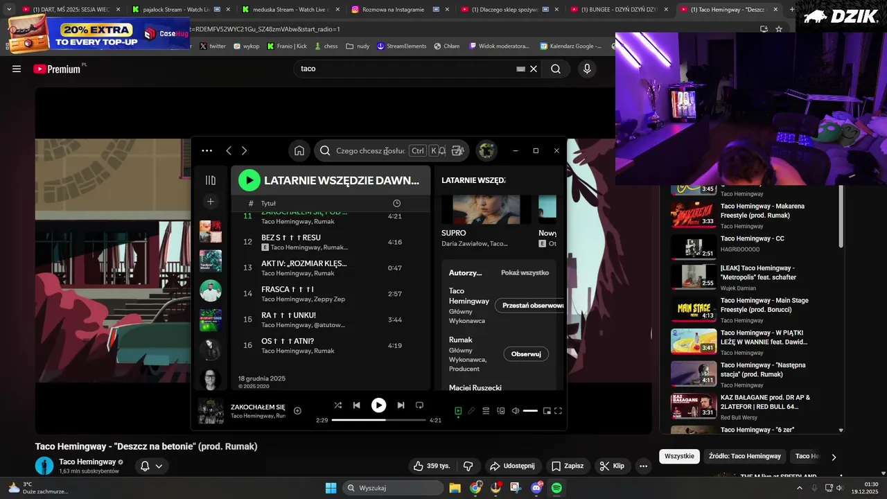Seek in Spotify song progress bar
The image size is (887, 499).
378,420
